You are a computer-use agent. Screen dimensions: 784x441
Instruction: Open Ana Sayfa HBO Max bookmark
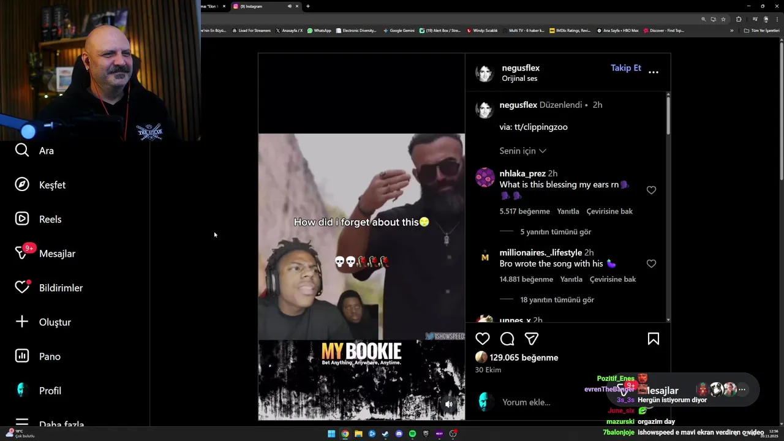pos(617,31)
